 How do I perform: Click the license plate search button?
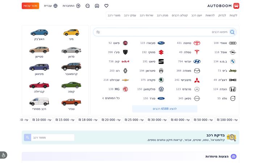click(28, 138)
